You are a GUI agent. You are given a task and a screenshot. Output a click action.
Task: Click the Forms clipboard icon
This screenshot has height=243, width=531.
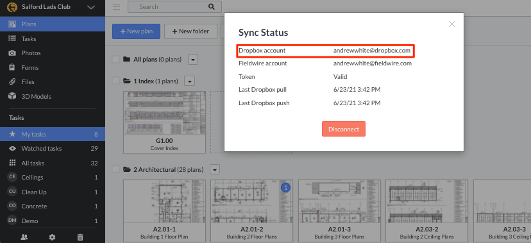coord(12,67)
